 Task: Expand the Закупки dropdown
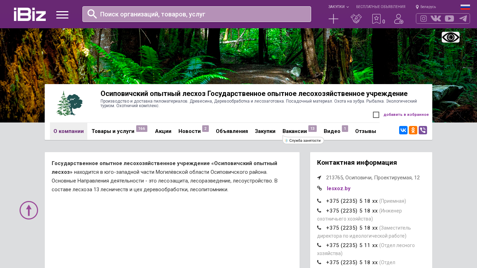(x=338, y=7)
